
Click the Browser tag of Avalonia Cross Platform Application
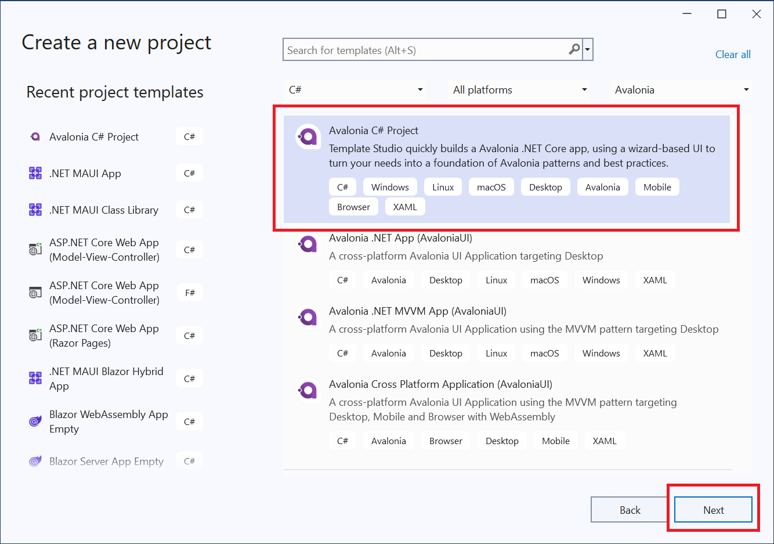(446, 441)
